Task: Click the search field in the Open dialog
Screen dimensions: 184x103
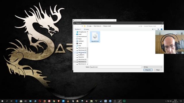Action: click(153, 26)
